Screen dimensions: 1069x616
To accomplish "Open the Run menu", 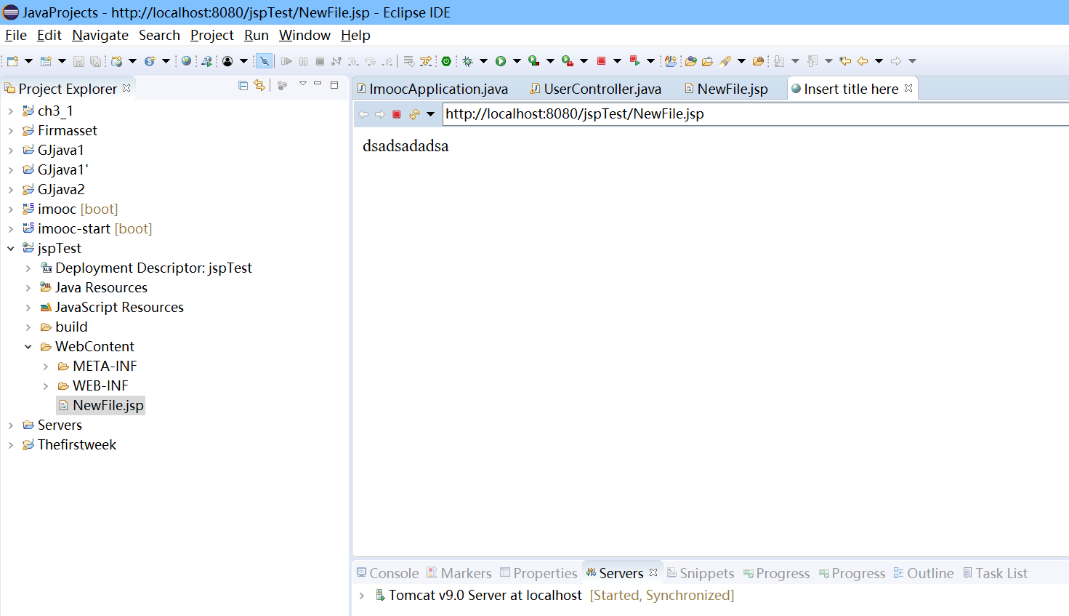I will click(257, 35).
